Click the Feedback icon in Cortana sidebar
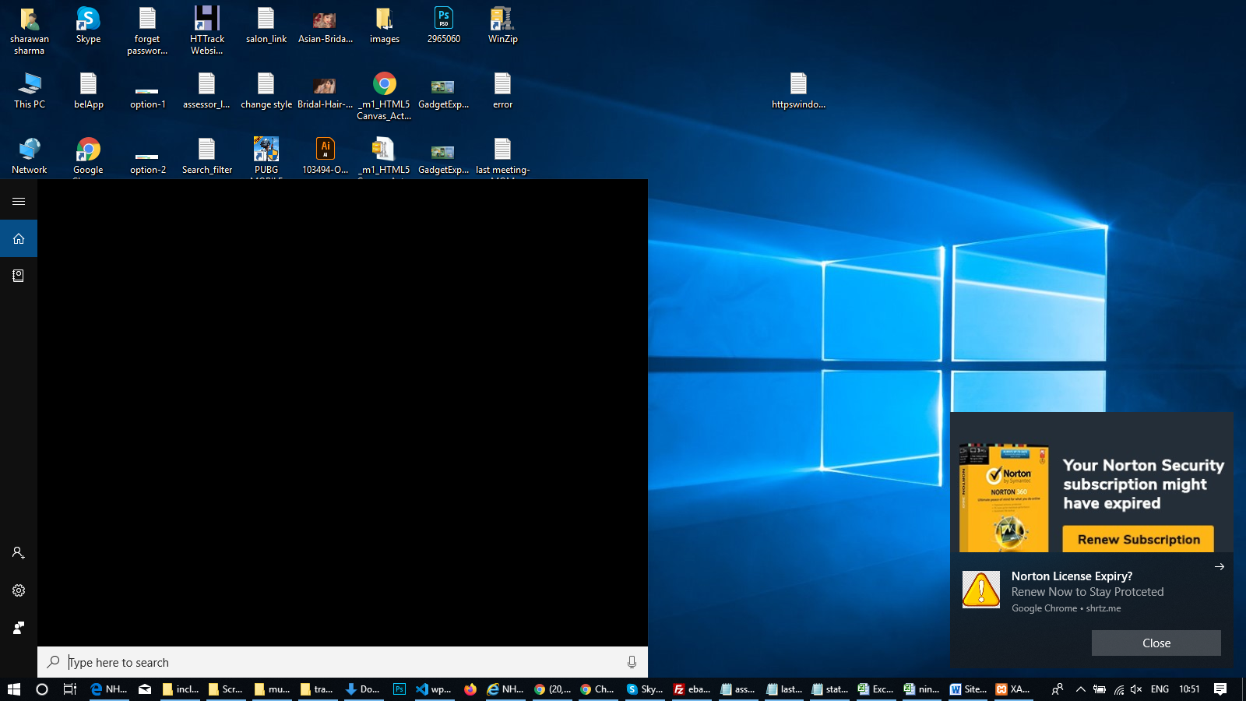 coord(19,628)
